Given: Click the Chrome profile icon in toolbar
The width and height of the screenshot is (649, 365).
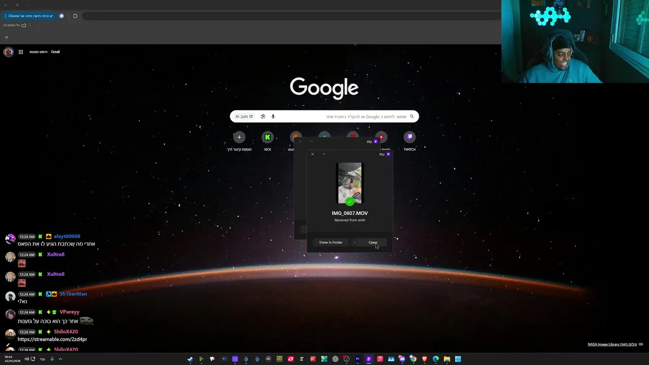Looking at the screenshot, I should pyautogui.click(x=61, y=16).
